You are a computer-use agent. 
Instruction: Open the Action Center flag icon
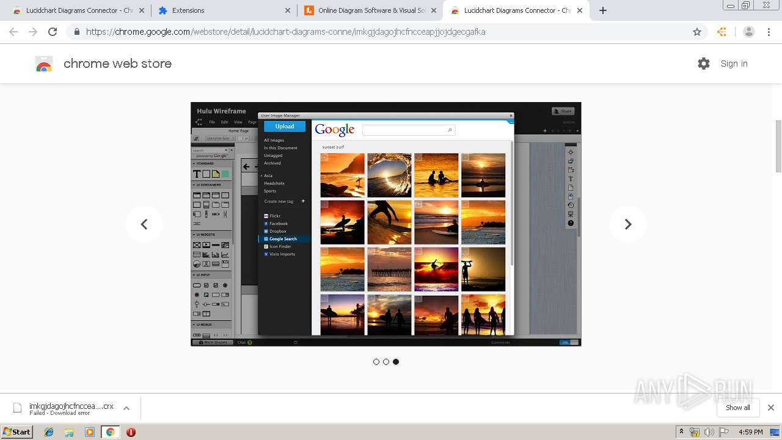[x=724, y=432]
